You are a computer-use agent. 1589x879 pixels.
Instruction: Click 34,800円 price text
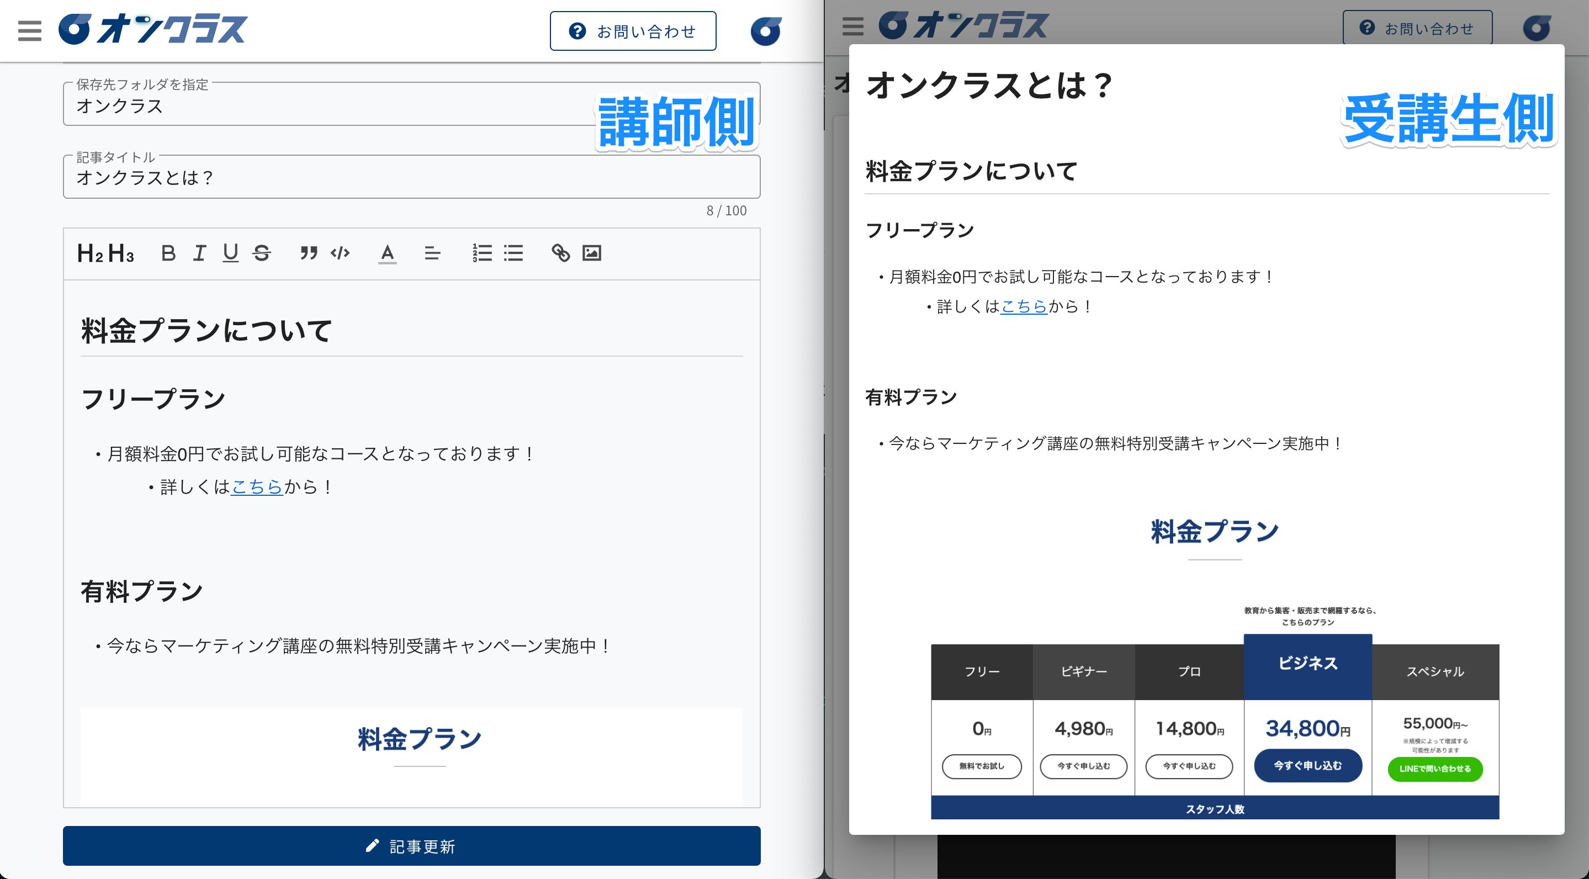point(1308,728)
